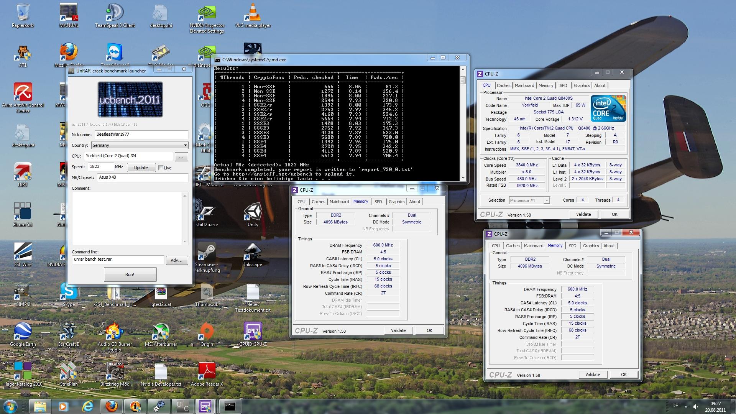Open MSI Afterburner shortcut
Screen dimensions: 736x414
[161, 334]
